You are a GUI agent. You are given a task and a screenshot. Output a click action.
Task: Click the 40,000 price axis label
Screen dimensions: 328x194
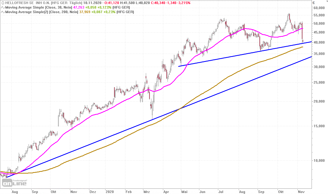[x=319, y=43]
